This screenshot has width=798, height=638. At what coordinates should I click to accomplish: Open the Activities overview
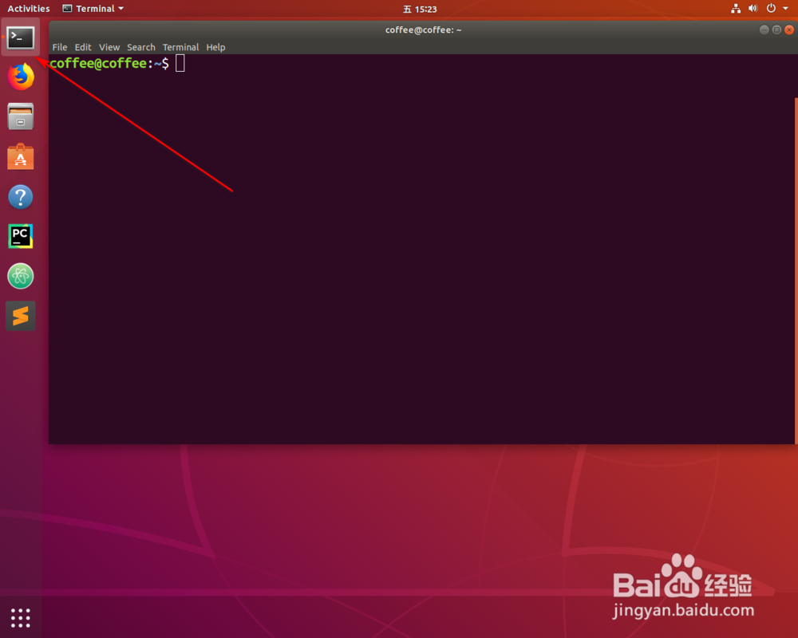[x=29, y=9]
